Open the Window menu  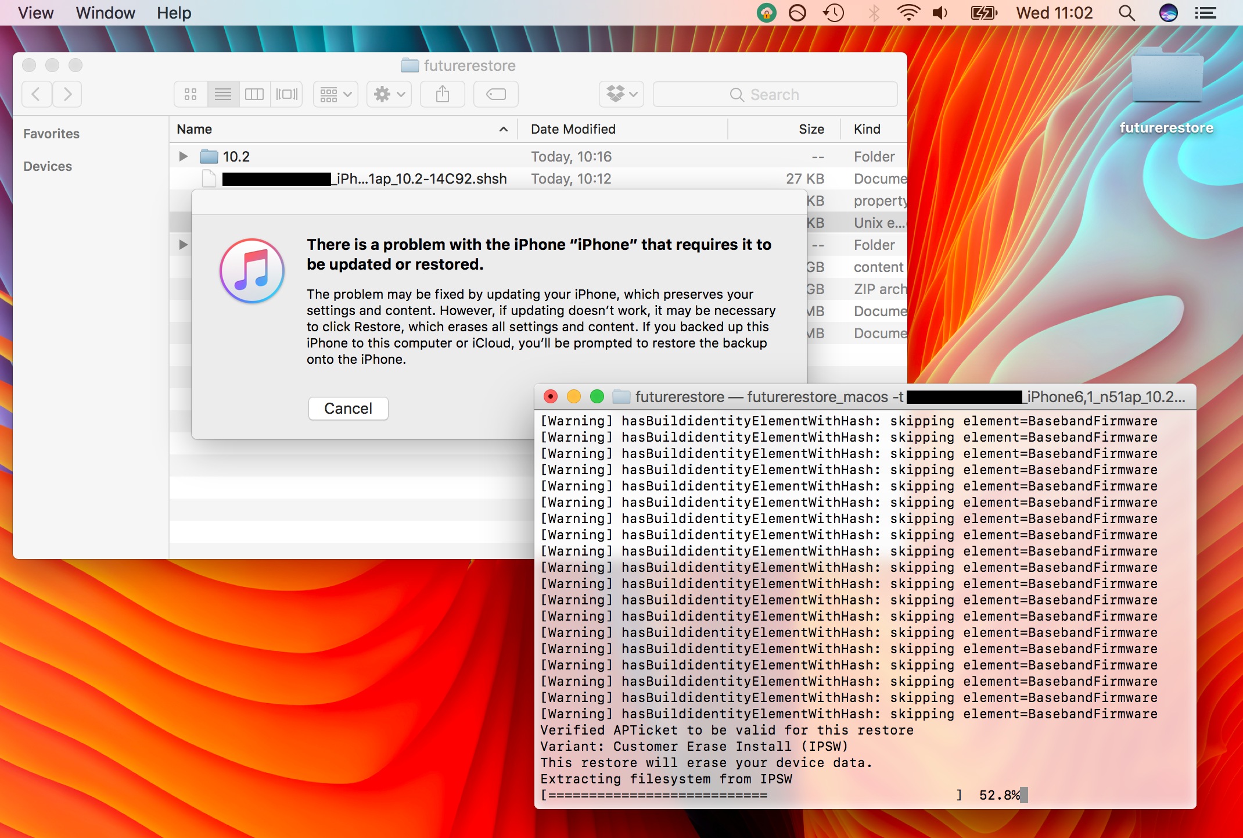pos(105,13)
